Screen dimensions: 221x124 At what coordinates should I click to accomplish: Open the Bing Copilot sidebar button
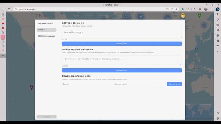point(218,9)
